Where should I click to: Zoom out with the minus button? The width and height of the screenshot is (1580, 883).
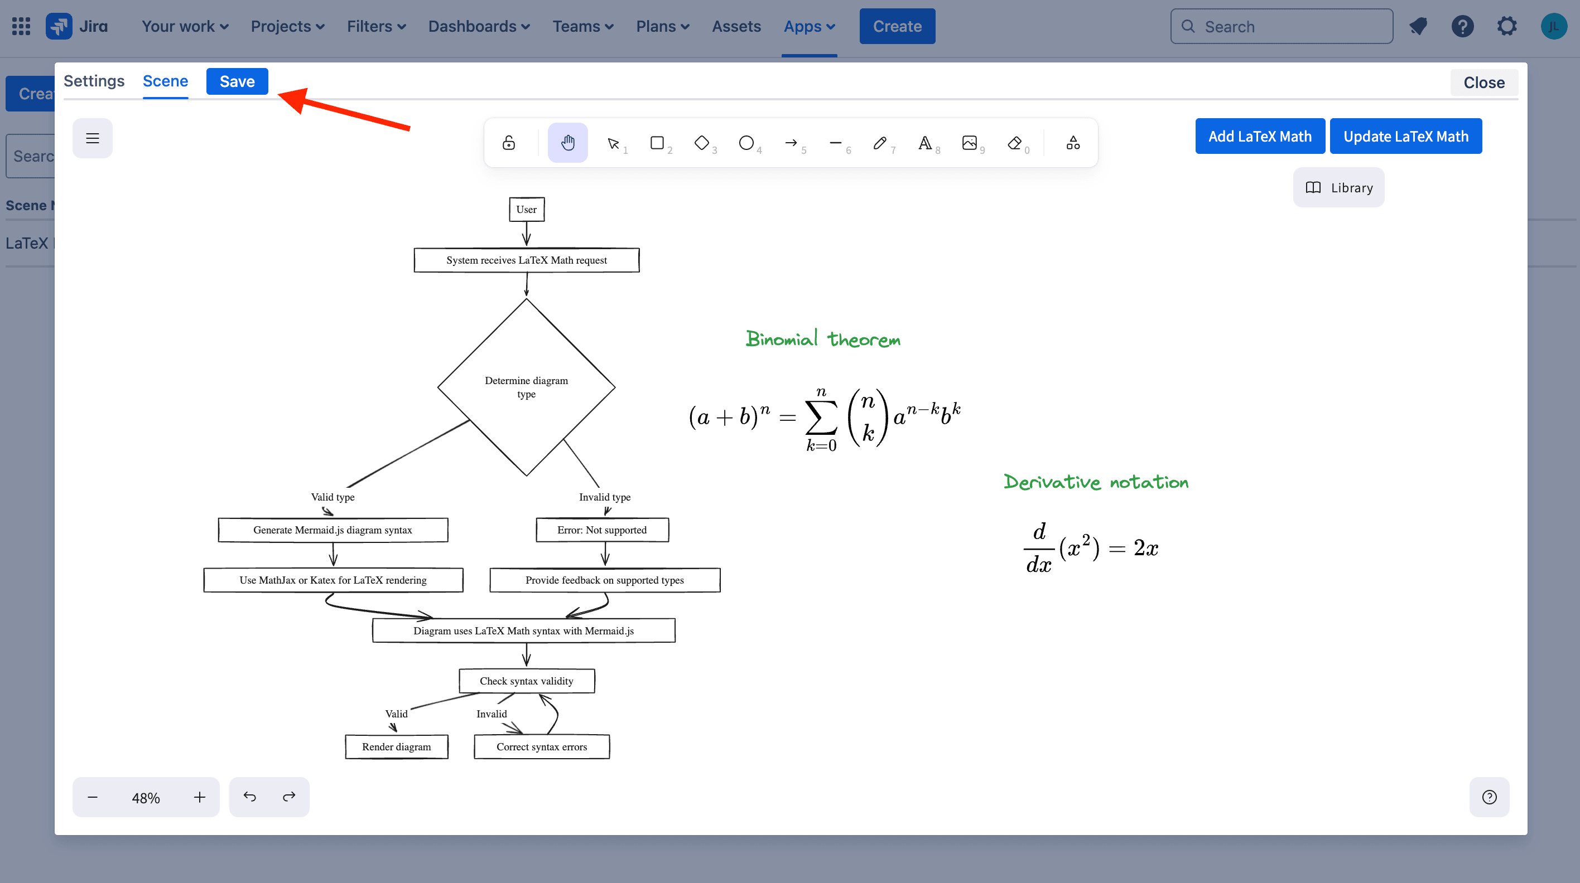click(93, 797)
